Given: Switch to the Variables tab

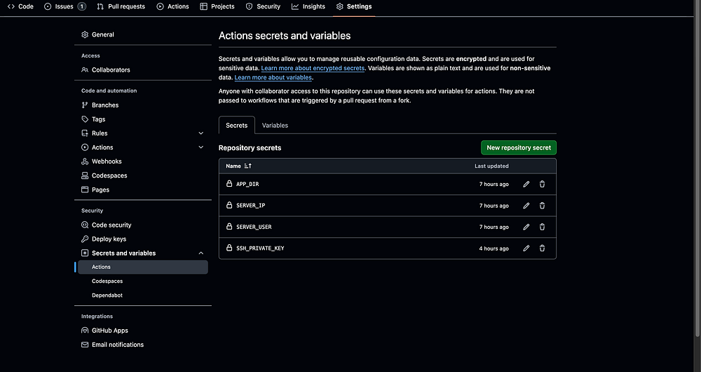Looking at the screenshot, I should coord(275,126).
